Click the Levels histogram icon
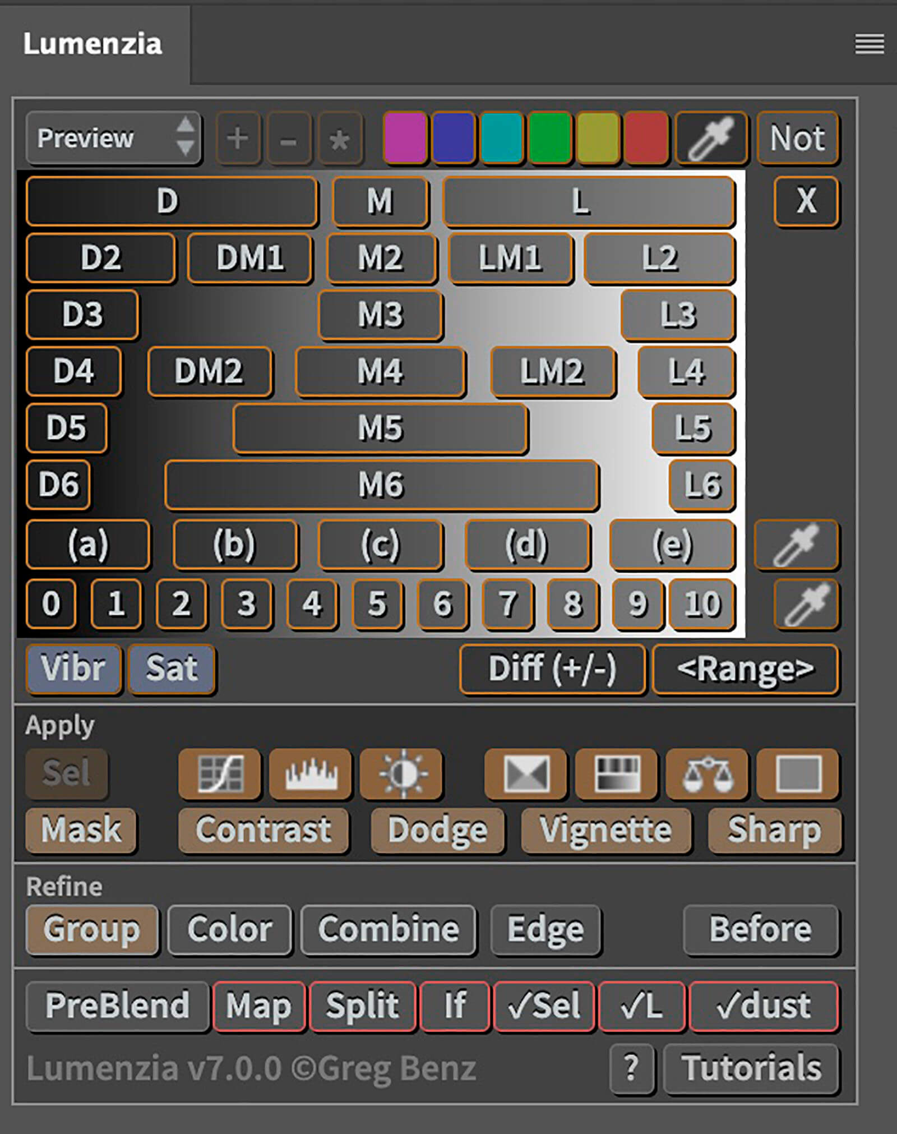The width and height of the screenshot is (897, 1134). click(311, 774)
